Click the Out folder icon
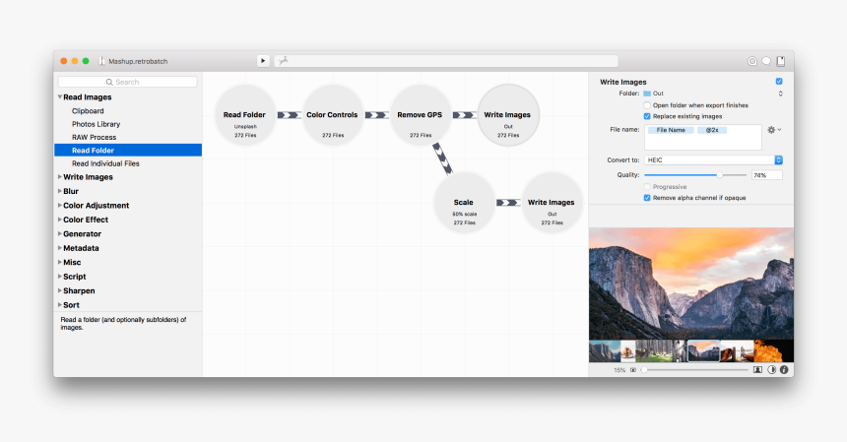847x442 pixels. pyautogui.click(x=647, y=94)
